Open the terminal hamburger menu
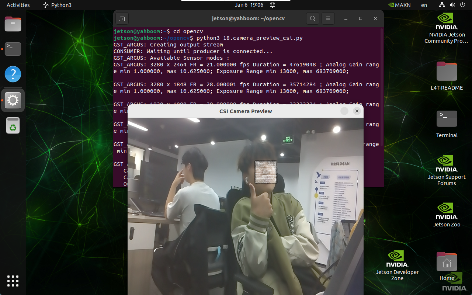The height and width of the screenshot is (295, 472). coord(328,18)
